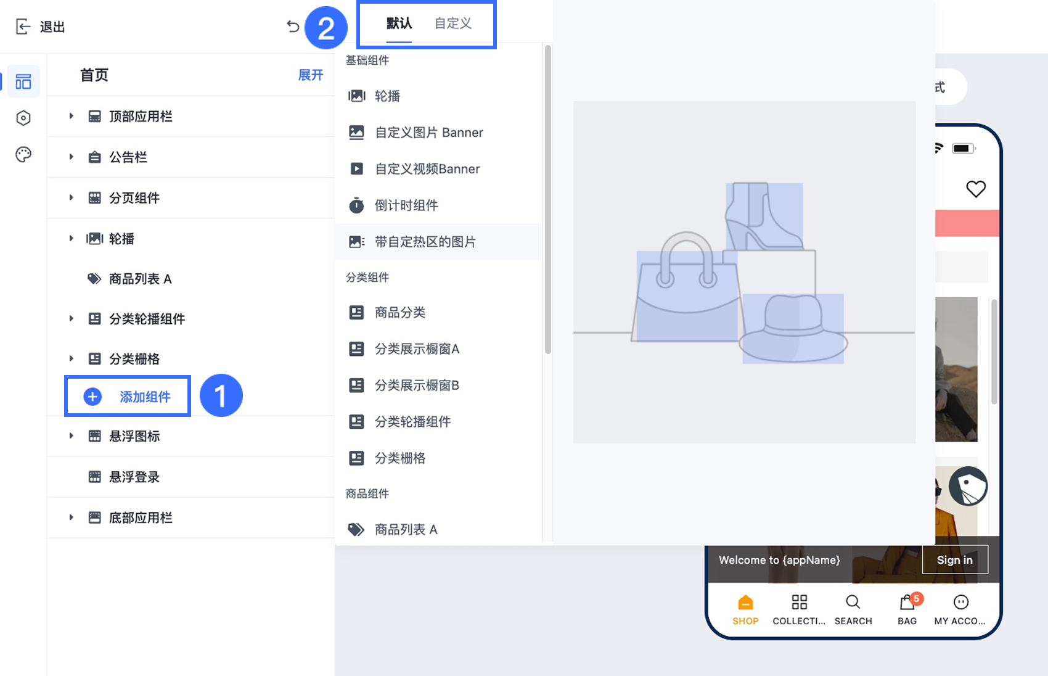This screenshot has height=676, width=1048.
Task: Click the exit (退出) icon
Action: (x=23, y=27)
